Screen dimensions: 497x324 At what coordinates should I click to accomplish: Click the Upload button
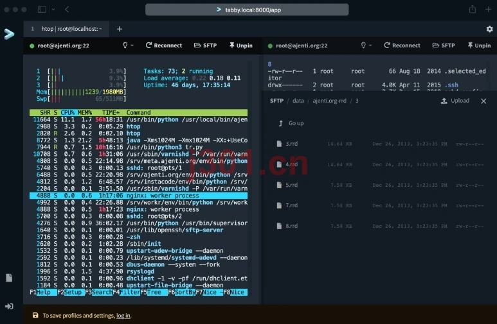point(455,101)
